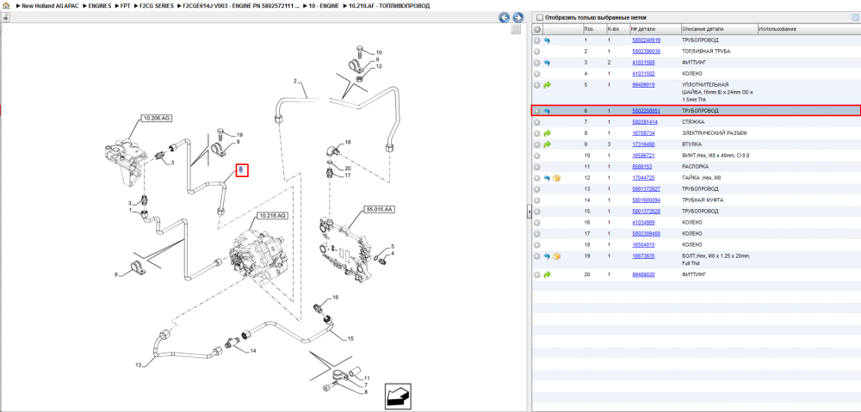The height and width of the screenshot is (412, 861).
Task: Click round add button for ТРУБНАЯ МУФТА row
Action: coord(537,200)
